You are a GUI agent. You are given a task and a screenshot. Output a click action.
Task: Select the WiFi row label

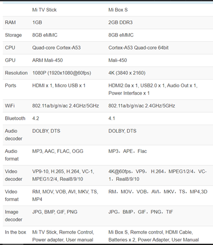(10, 105)
